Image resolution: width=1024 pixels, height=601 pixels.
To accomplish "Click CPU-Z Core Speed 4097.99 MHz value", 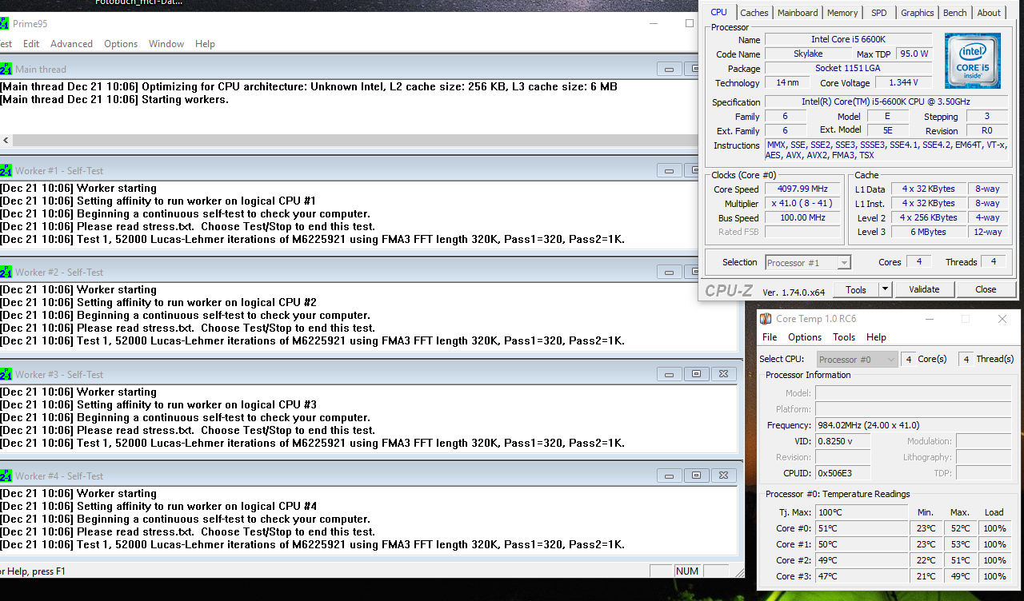I will point(801,189).
